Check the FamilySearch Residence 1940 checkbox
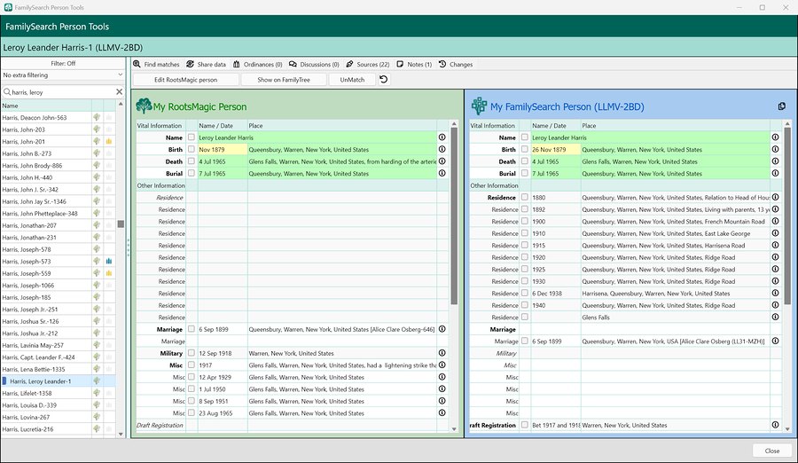798x463 pixels. [x=525, y=305]
